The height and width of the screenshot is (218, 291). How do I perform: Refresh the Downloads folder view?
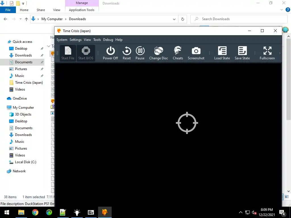(183, 19)
